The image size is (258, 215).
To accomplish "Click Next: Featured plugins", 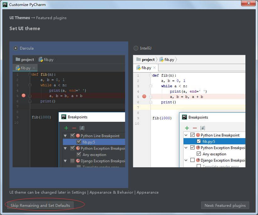I will 225,205.
